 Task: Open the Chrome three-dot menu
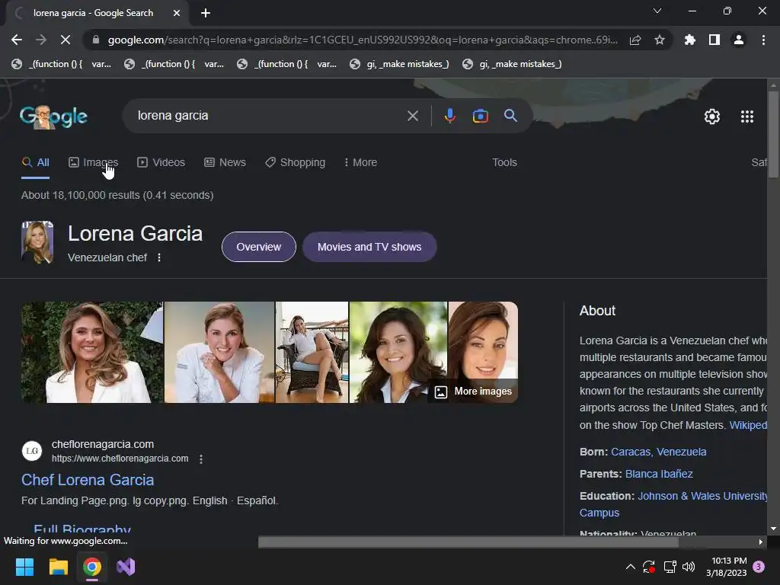click(763, 40)
